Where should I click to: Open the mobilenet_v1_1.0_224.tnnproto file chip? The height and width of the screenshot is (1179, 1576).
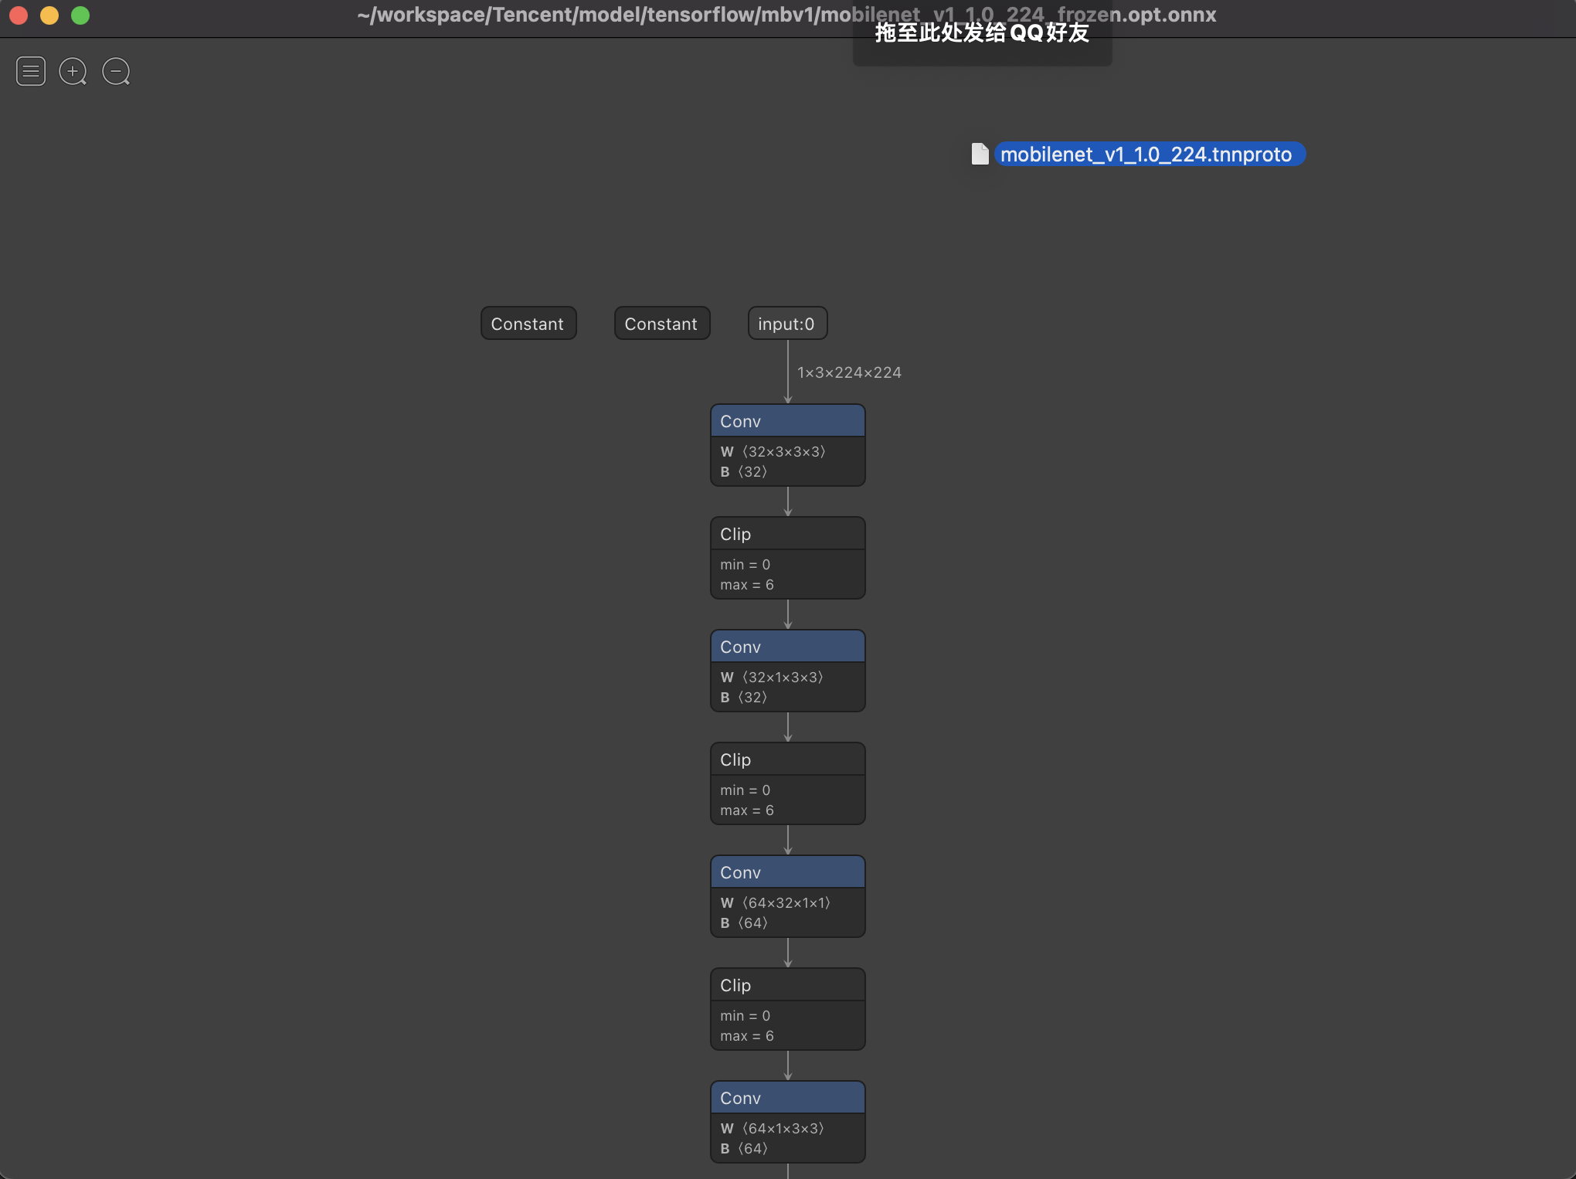(x=1149, y=155)
